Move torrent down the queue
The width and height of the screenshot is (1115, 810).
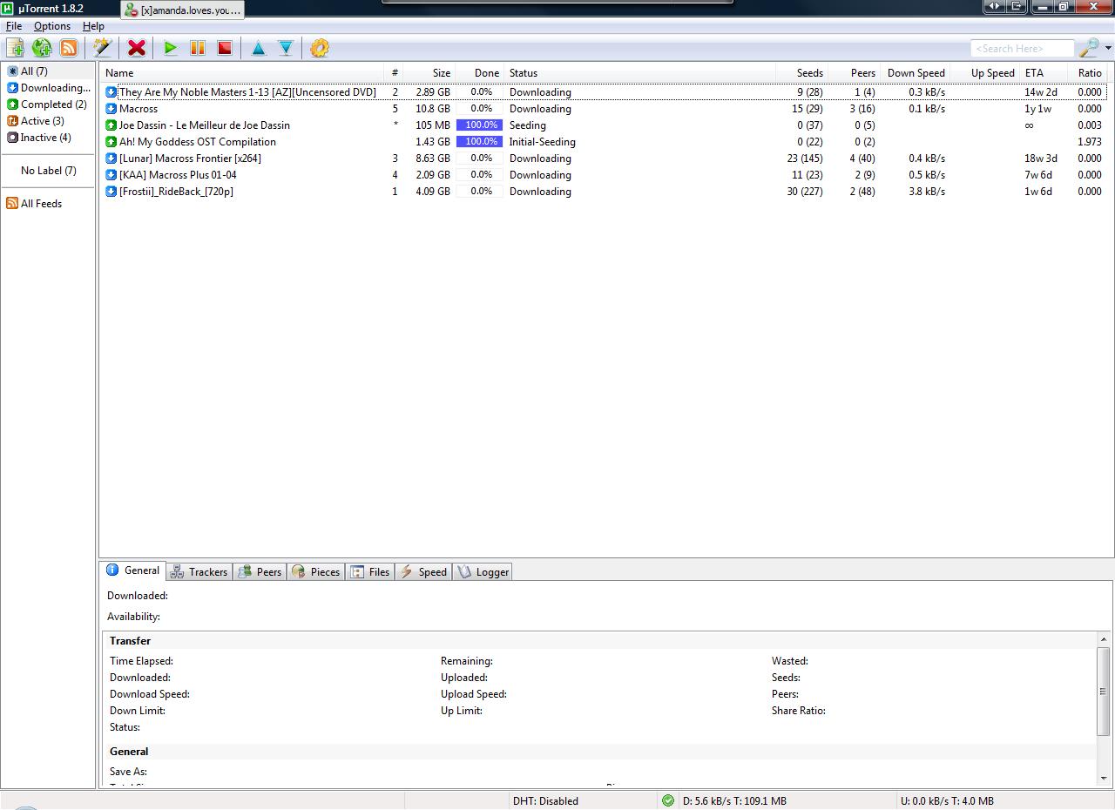(286, 49)
